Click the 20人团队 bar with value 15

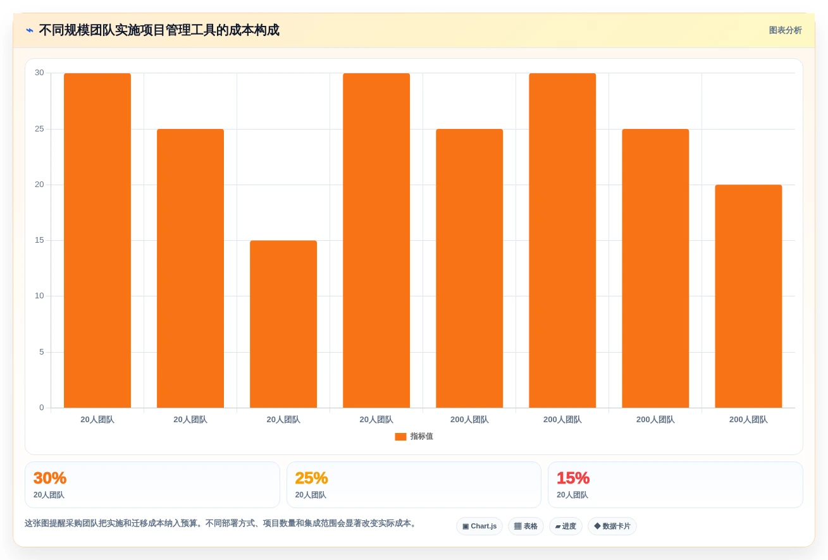tap(283, 324)
